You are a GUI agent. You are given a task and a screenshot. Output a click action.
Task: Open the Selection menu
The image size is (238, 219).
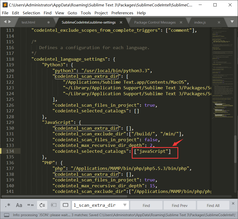(31, 13)
